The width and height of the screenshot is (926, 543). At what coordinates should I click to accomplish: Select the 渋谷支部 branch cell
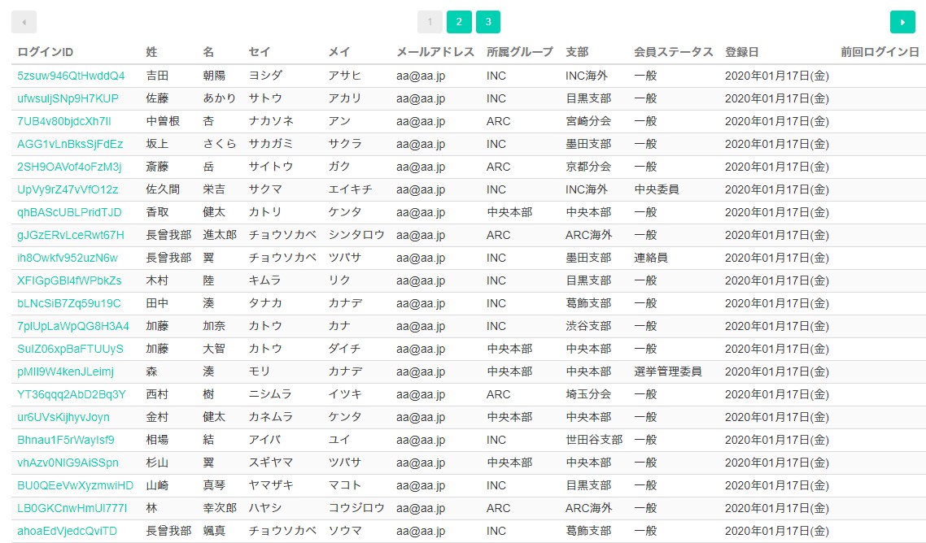click(x=588, y=326)
